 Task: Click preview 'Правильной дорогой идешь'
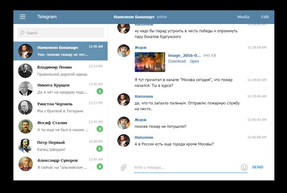[62, 74]
